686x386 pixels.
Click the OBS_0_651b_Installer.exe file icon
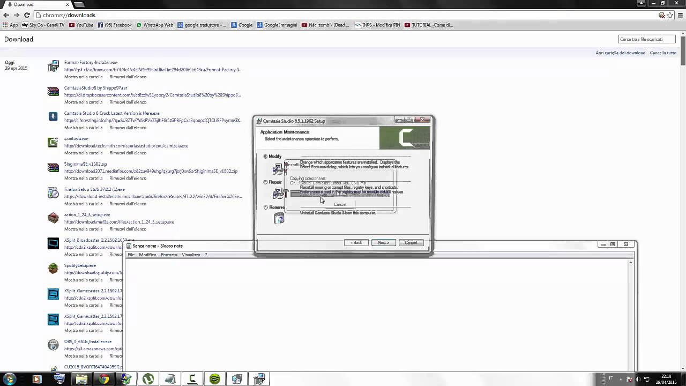[x=53, y=345]
